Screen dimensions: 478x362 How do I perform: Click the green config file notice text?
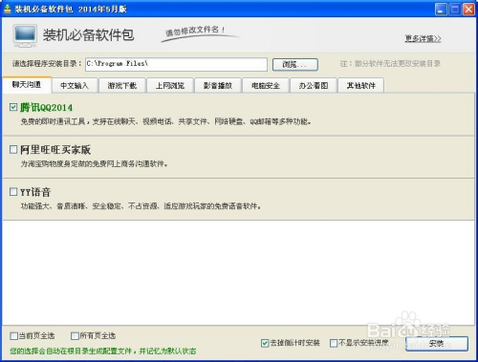(103, 351)
